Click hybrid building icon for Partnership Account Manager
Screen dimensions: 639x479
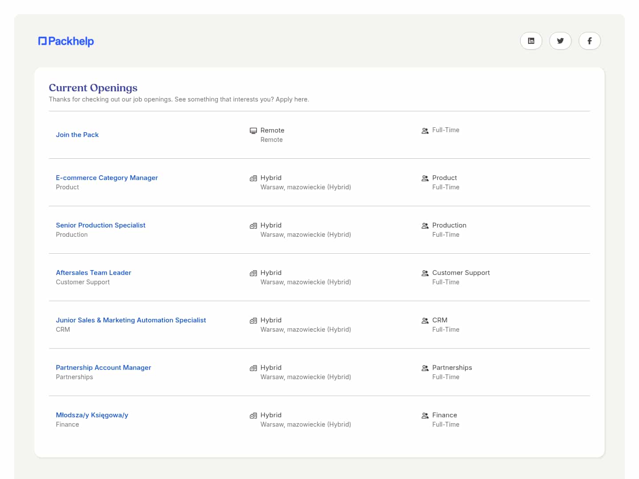pyautogui.click(x=253, y=368)
